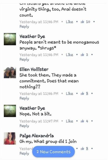Like the "Nope. Not a bit." comment
108x160 pixels.
click(x=69, y=121)
